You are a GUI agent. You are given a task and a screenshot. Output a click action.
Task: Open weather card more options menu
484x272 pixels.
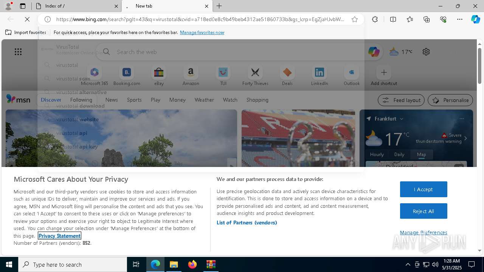click(462, 119)
